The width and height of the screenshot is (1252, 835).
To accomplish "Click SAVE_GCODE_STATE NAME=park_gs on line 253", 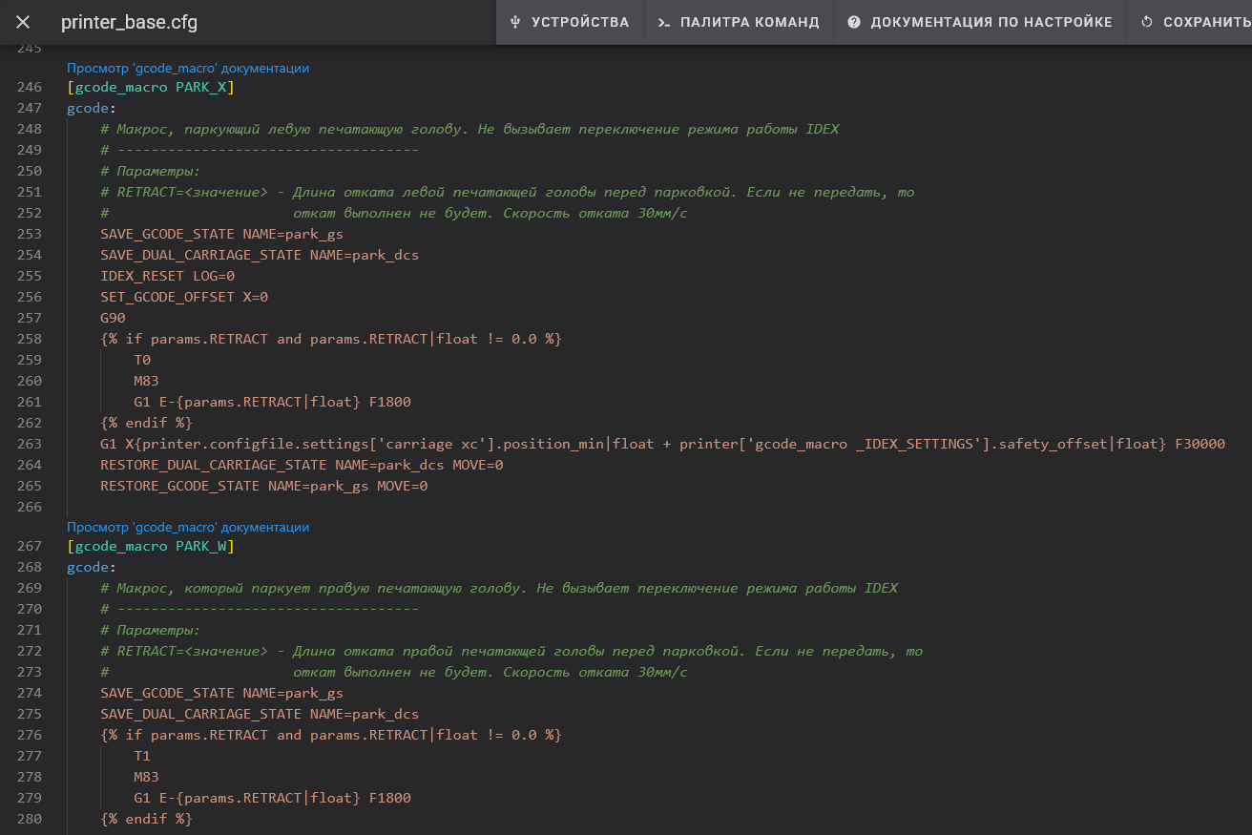I will [221, 234].
